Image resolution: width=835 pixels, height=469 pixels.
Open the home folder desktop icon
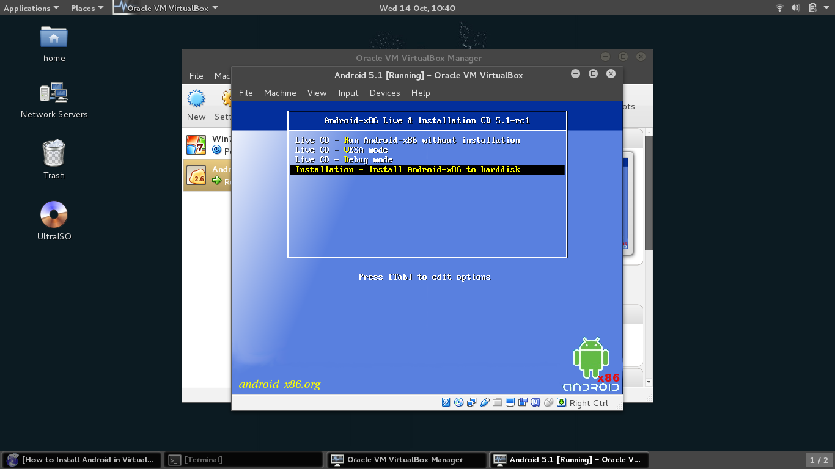click(54, 44)
